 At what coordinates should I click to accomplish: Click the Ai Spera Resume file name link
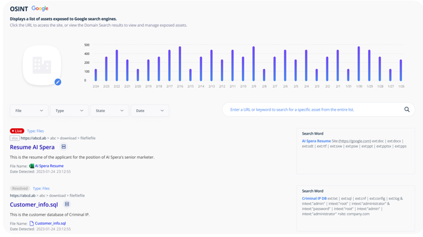pos(49,166)
